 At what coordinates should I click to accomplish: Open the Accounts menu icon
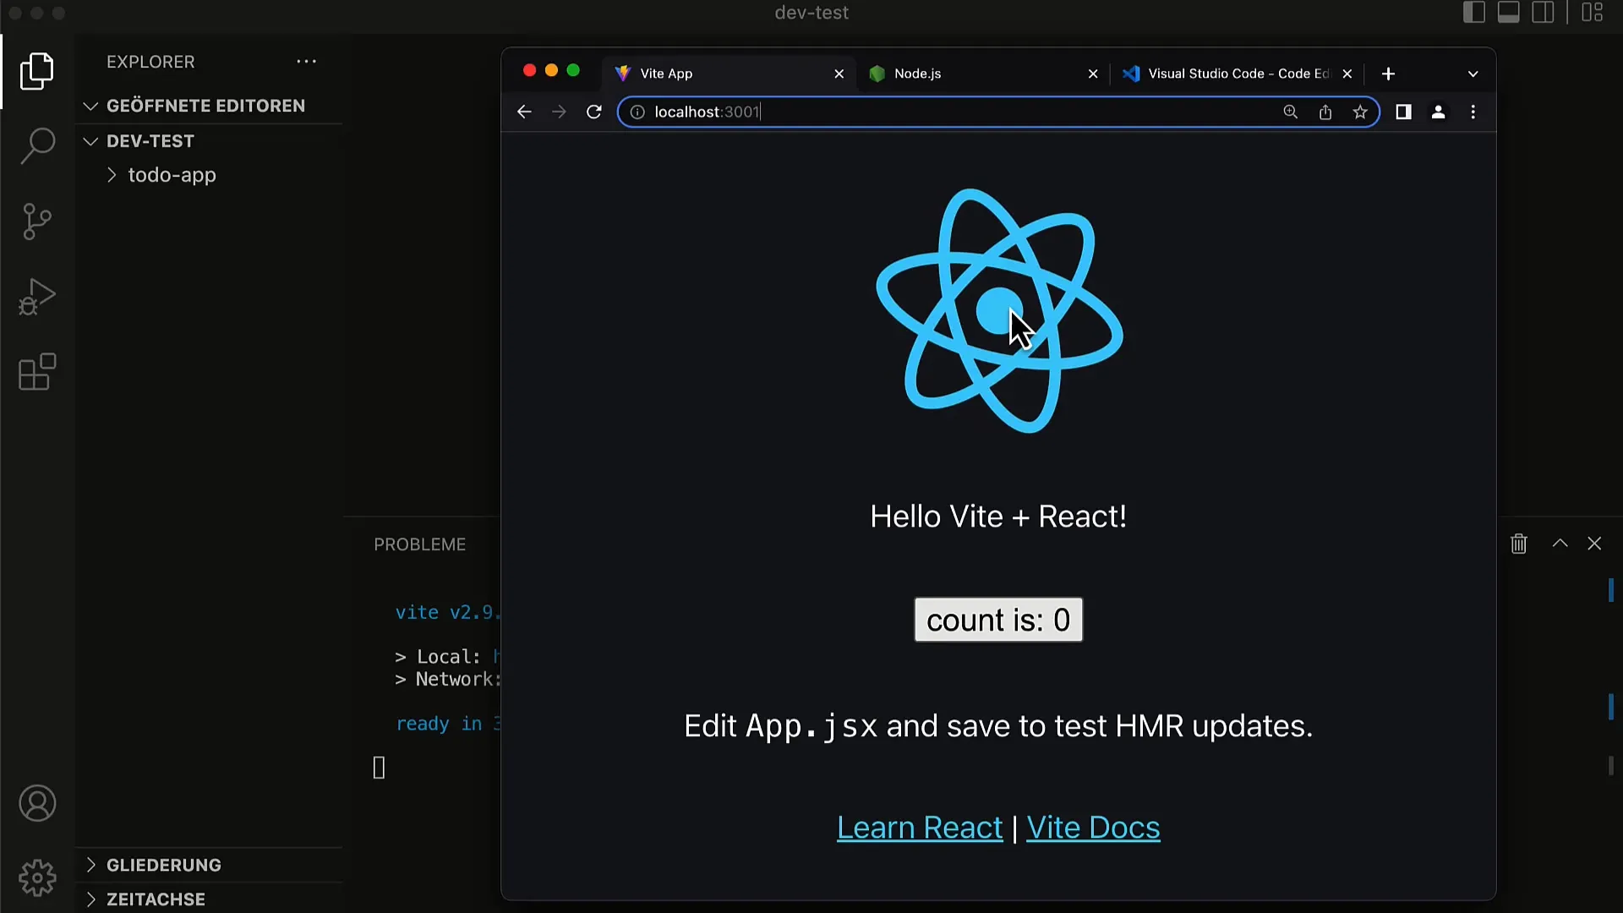click(37, 803)
